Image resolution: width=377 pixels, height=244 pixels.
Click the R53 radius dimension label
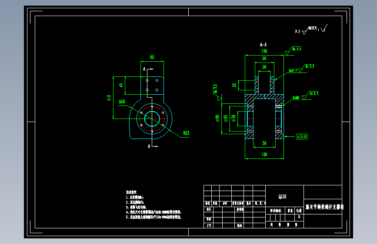click(x=186, y=133)
